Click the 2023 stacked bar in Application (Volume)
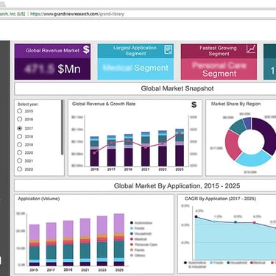Image resolution: width=276 pixels, height=276 pixels. (x=102, y=241)
